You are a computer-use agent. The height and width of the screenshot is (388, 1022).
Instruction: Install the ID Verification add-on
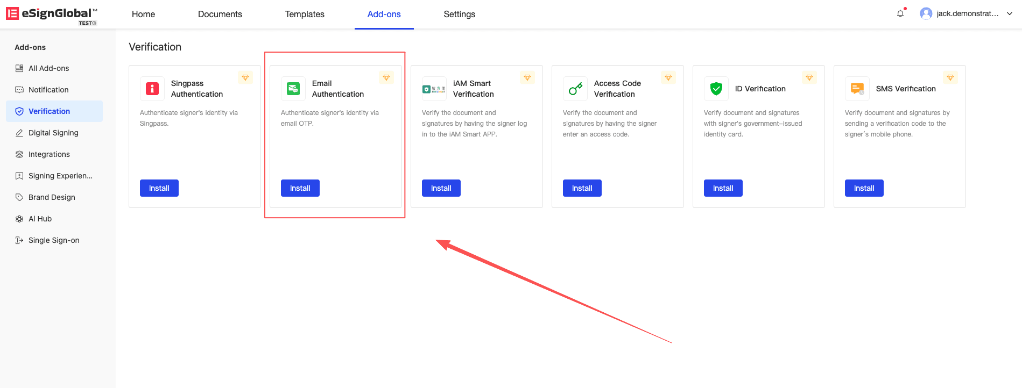[723, 188]
